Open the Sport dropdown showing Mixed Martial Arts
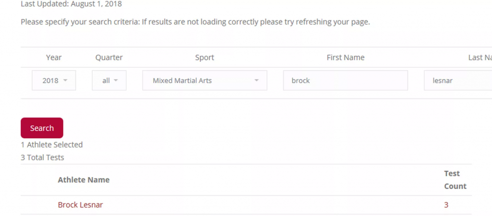 coord(204,81)
